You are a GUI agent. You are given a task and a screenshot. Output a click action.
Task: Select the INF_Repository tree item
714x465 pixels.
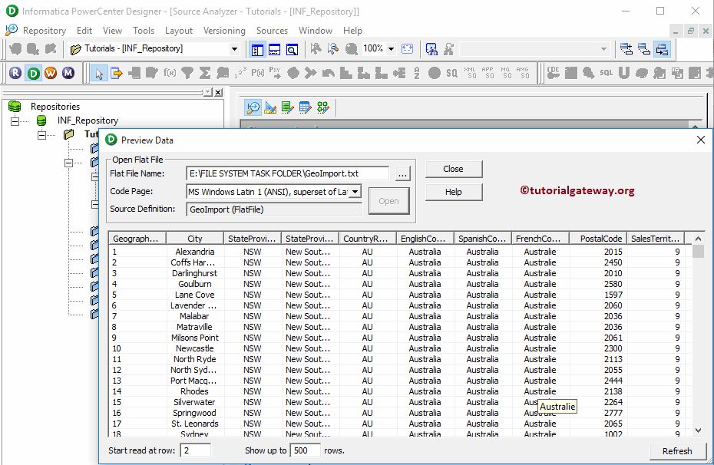coord(88,120)
